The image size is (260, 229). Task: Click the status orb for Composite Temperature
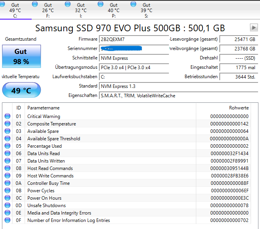(x=7, y=123)
